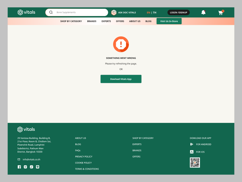Open the TikTok icon
This screenshot has width=242, height=182.
click(x=31, y=167)
